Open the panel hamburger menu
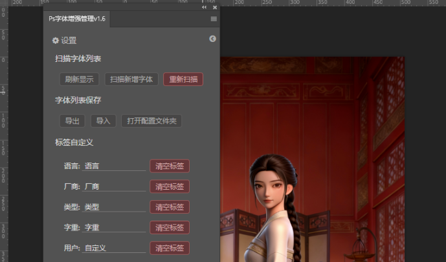This screenshot has width=446, height=262. click(x=214, y=19)
